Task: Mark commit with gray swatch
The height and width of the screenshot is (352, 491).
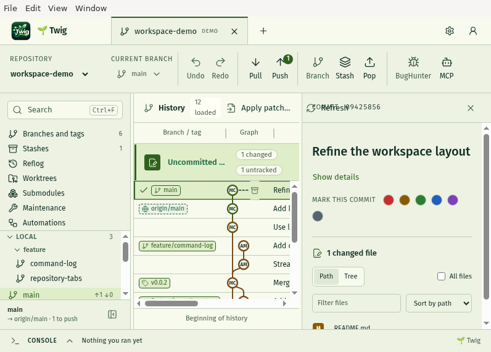Action: (x=318, y=216)
